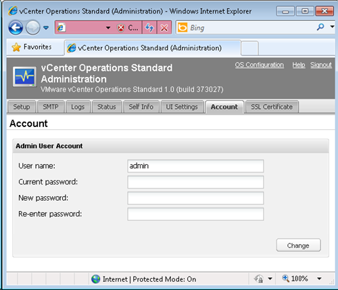Refresh the page with the refresh icon
Image resolution: width=338 pixels, height=290 pixels.
coord(149,28)
